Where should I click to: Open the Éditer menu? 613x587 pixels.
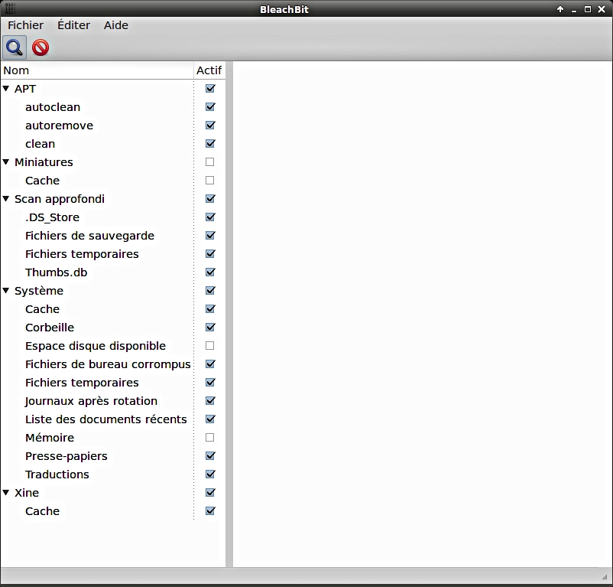point(73,25)
